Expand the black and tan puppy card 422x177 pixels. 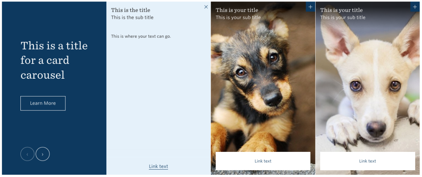311,7
